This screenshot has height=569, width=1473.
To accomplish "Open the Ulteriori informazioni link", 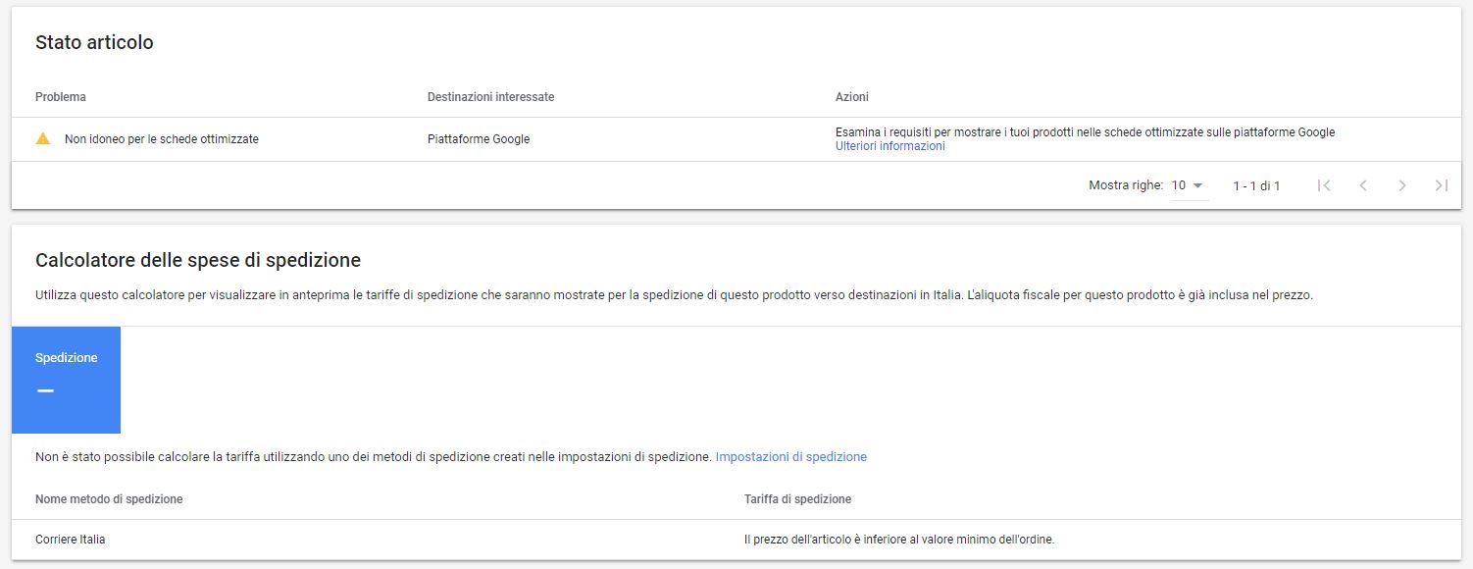I will point(889,146).
